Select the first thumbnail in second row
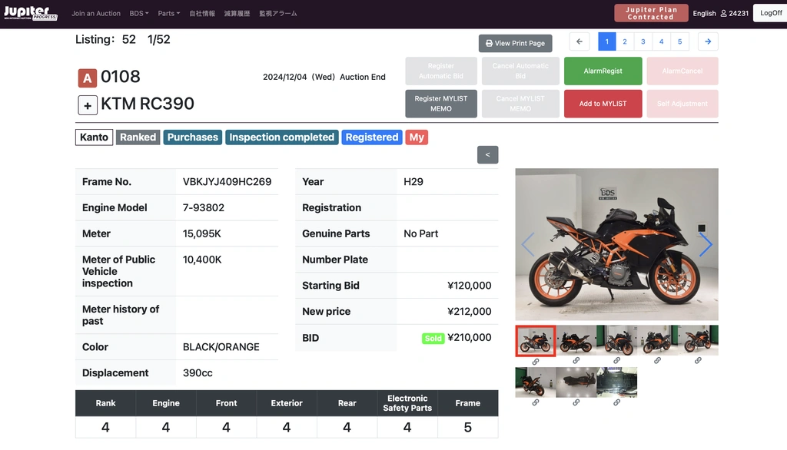This screenshot has height=450, width=787. coord(536,382)
